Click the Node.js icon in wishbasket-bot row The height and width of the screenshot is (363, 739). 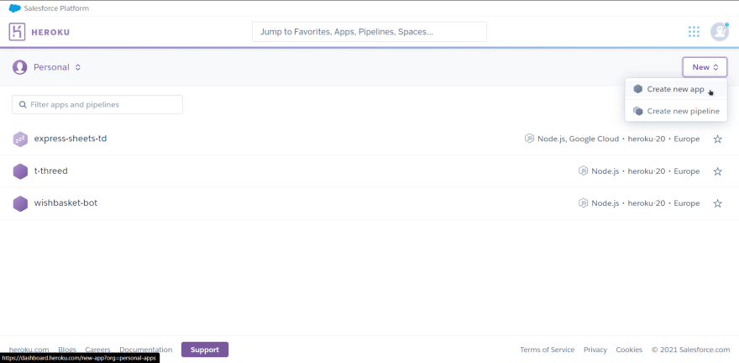(x=583, y=203)
